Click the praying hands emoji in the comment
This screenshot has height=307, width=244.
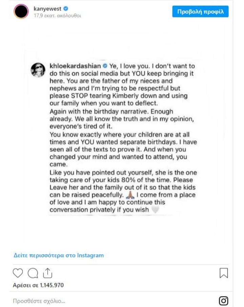pos(130,195)
